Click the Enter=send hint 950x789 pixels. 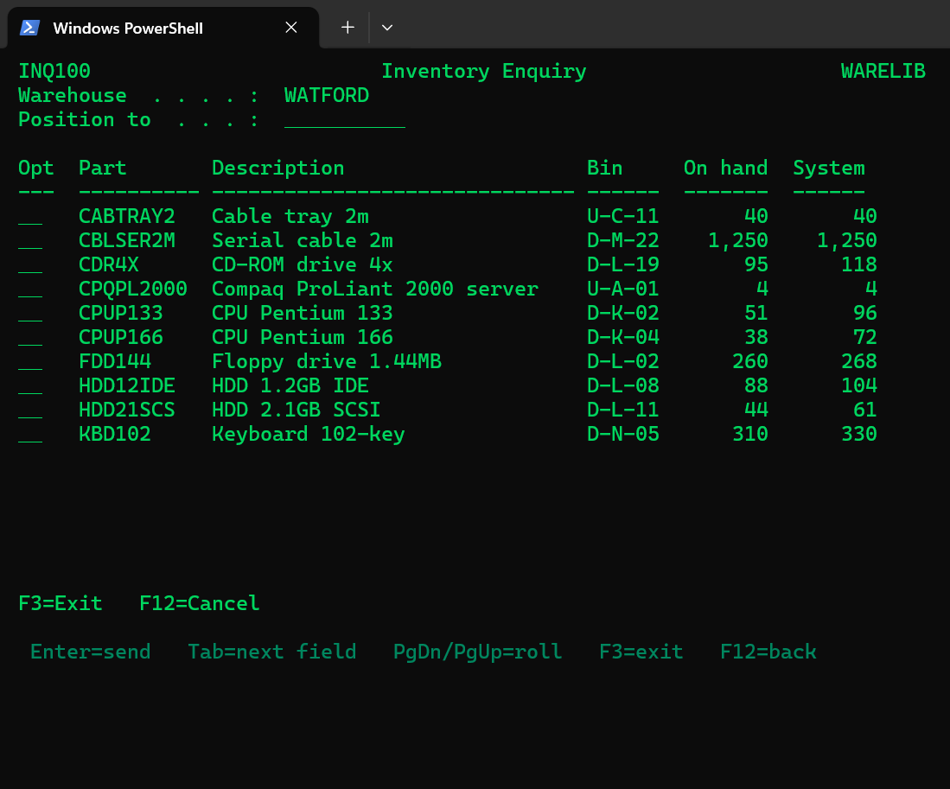point(90,652)
